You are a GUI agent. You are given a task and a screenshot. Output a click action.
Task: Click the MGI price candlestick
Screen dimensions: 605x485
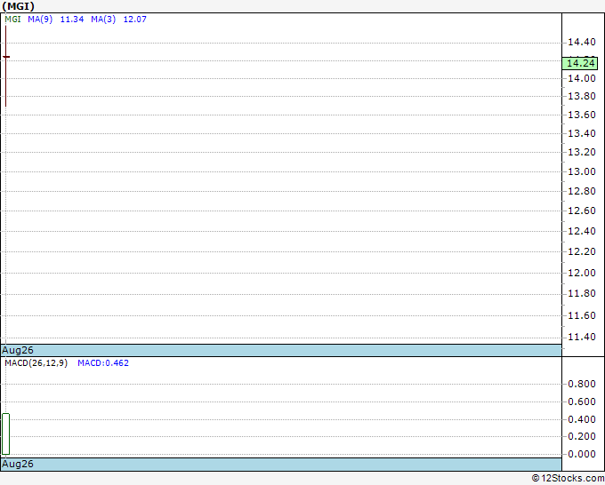pos(6,66)
